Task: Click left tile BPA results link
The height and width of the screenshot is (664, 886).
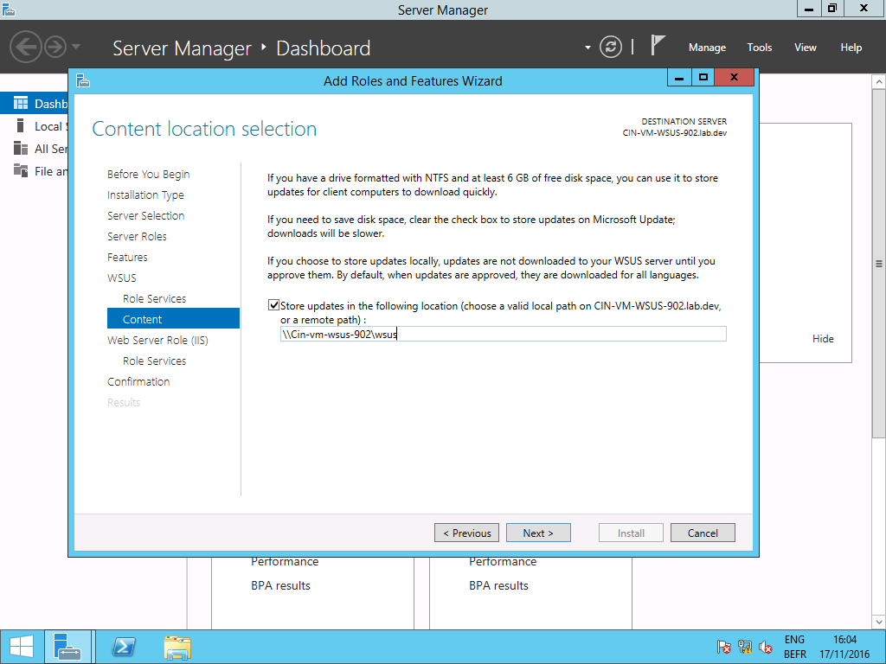Action: pyautogui.click(x=281, y=585)
